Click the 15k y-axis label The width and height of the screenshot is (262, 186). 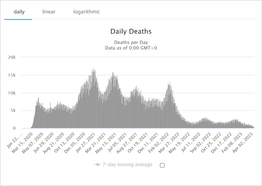pyautogui.click(x=12, y=75)
